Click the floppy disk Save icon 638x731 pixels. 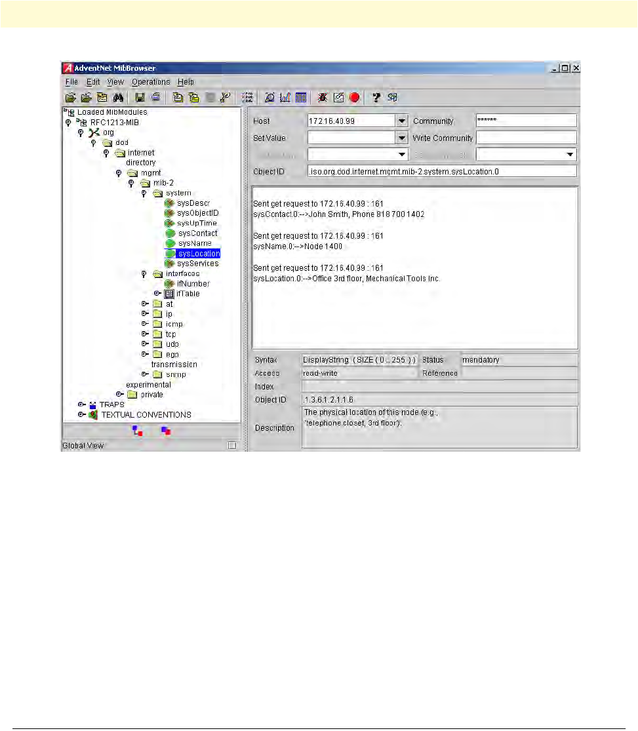[140, 98]
